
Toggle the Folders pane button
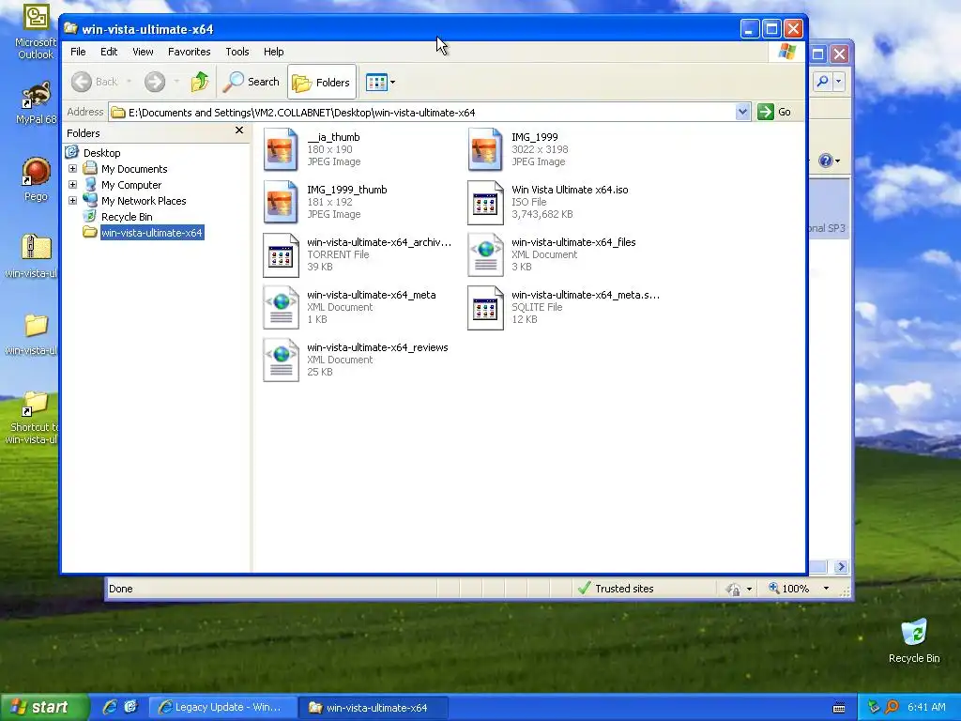point(322,82)
